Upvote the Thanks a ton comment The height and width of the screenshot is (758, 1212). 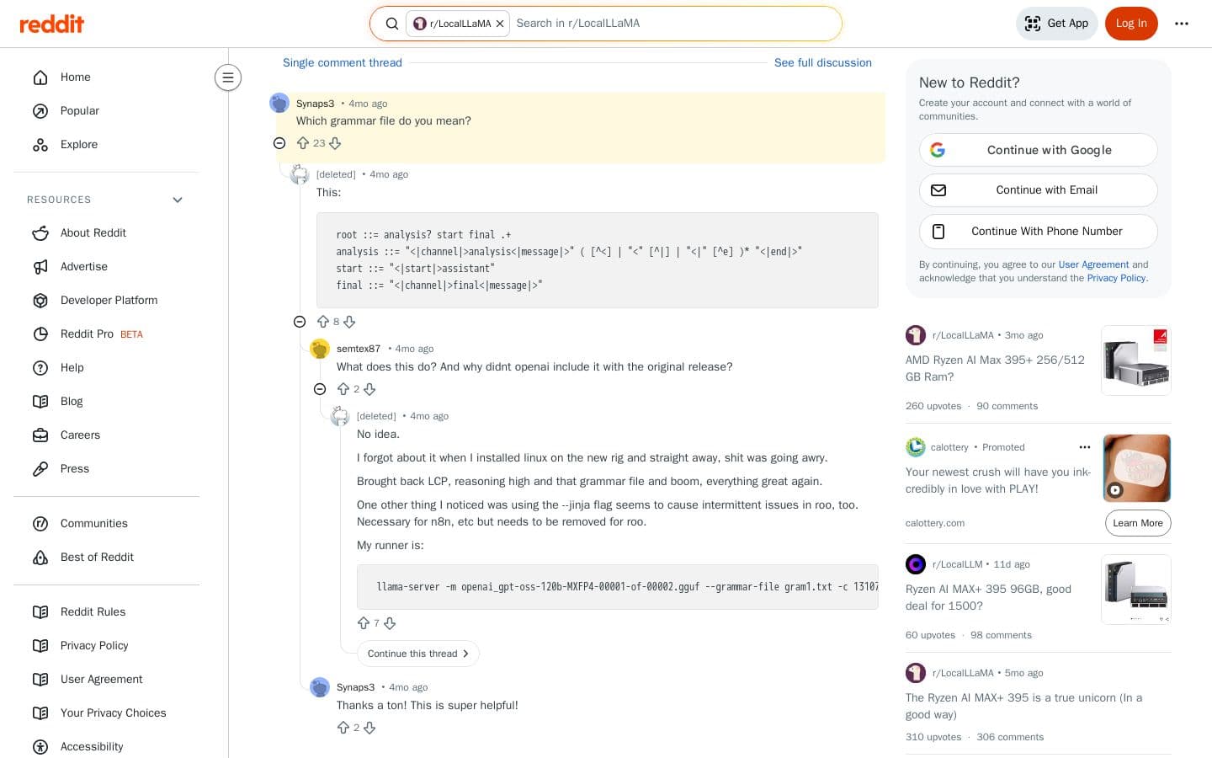343,728
